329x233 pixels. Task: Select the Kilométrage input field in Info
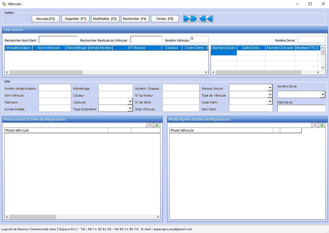[115, 88]
